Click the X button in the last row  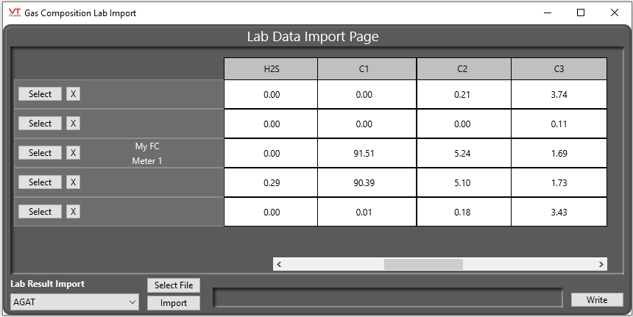(x=74, y=212)
